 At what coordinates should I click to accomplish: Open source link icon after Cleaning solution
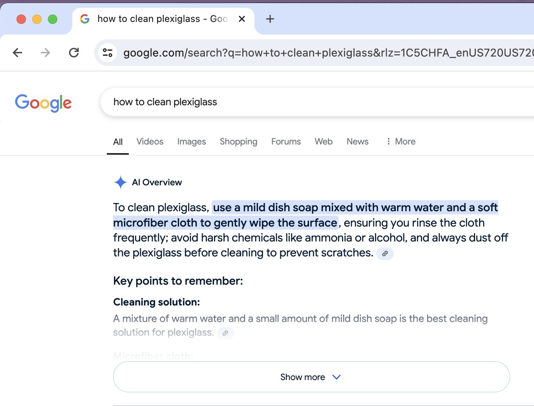pyautogui.click(x=225, y=333)
